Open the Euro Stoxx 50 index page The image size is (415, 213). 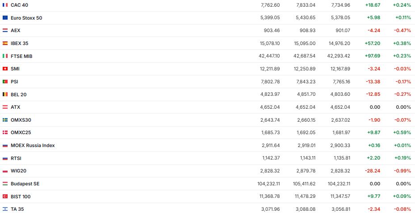(x=26, y=18)
